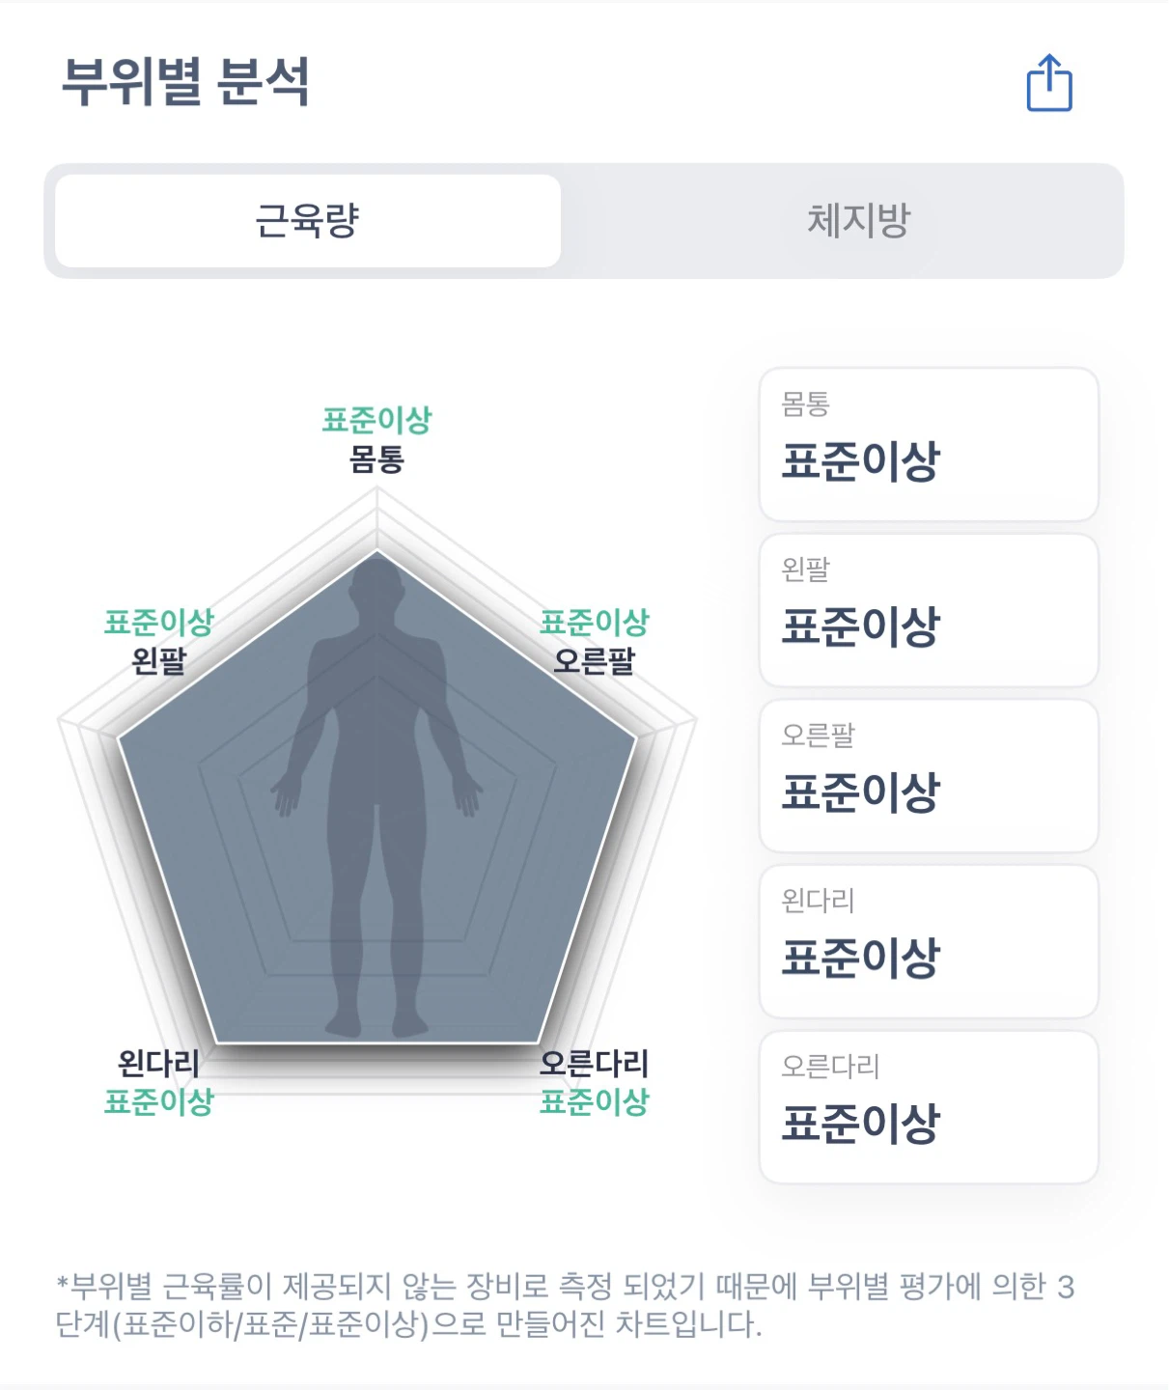Screen dimensions: 1169x1390
Task: Open the 왼팔 표준이상 card
Action: (x=929, y=610)
